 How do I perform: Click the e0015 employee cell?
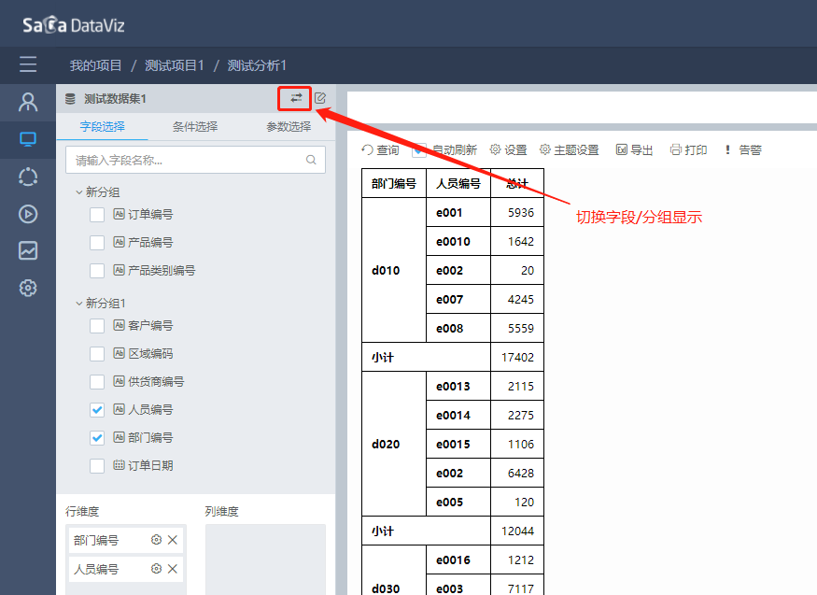tap(458, 444)
